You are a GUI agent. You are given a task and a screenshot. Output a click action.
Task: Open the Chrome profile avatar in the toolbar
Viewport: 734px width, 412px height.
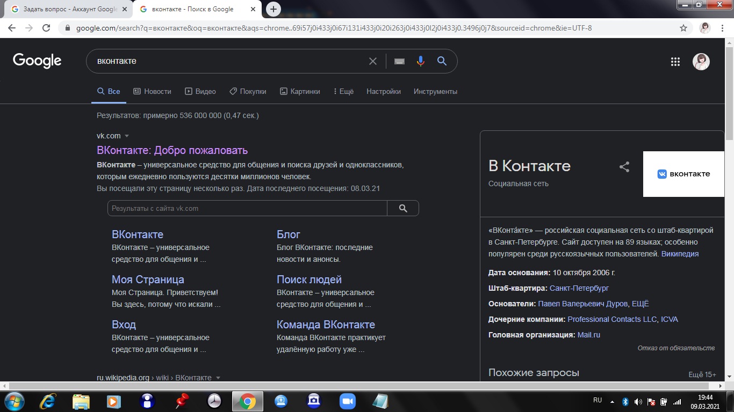click(x=705, y=28)
